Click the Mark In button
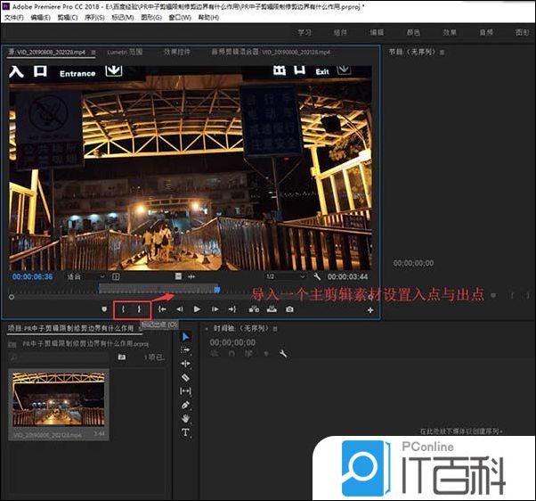The image size is (536, 501). (x=124, y=309)
